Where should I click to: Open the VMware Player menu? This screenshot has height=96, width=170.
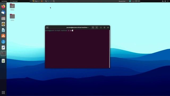pyautogui.click(x=36, y=1)
